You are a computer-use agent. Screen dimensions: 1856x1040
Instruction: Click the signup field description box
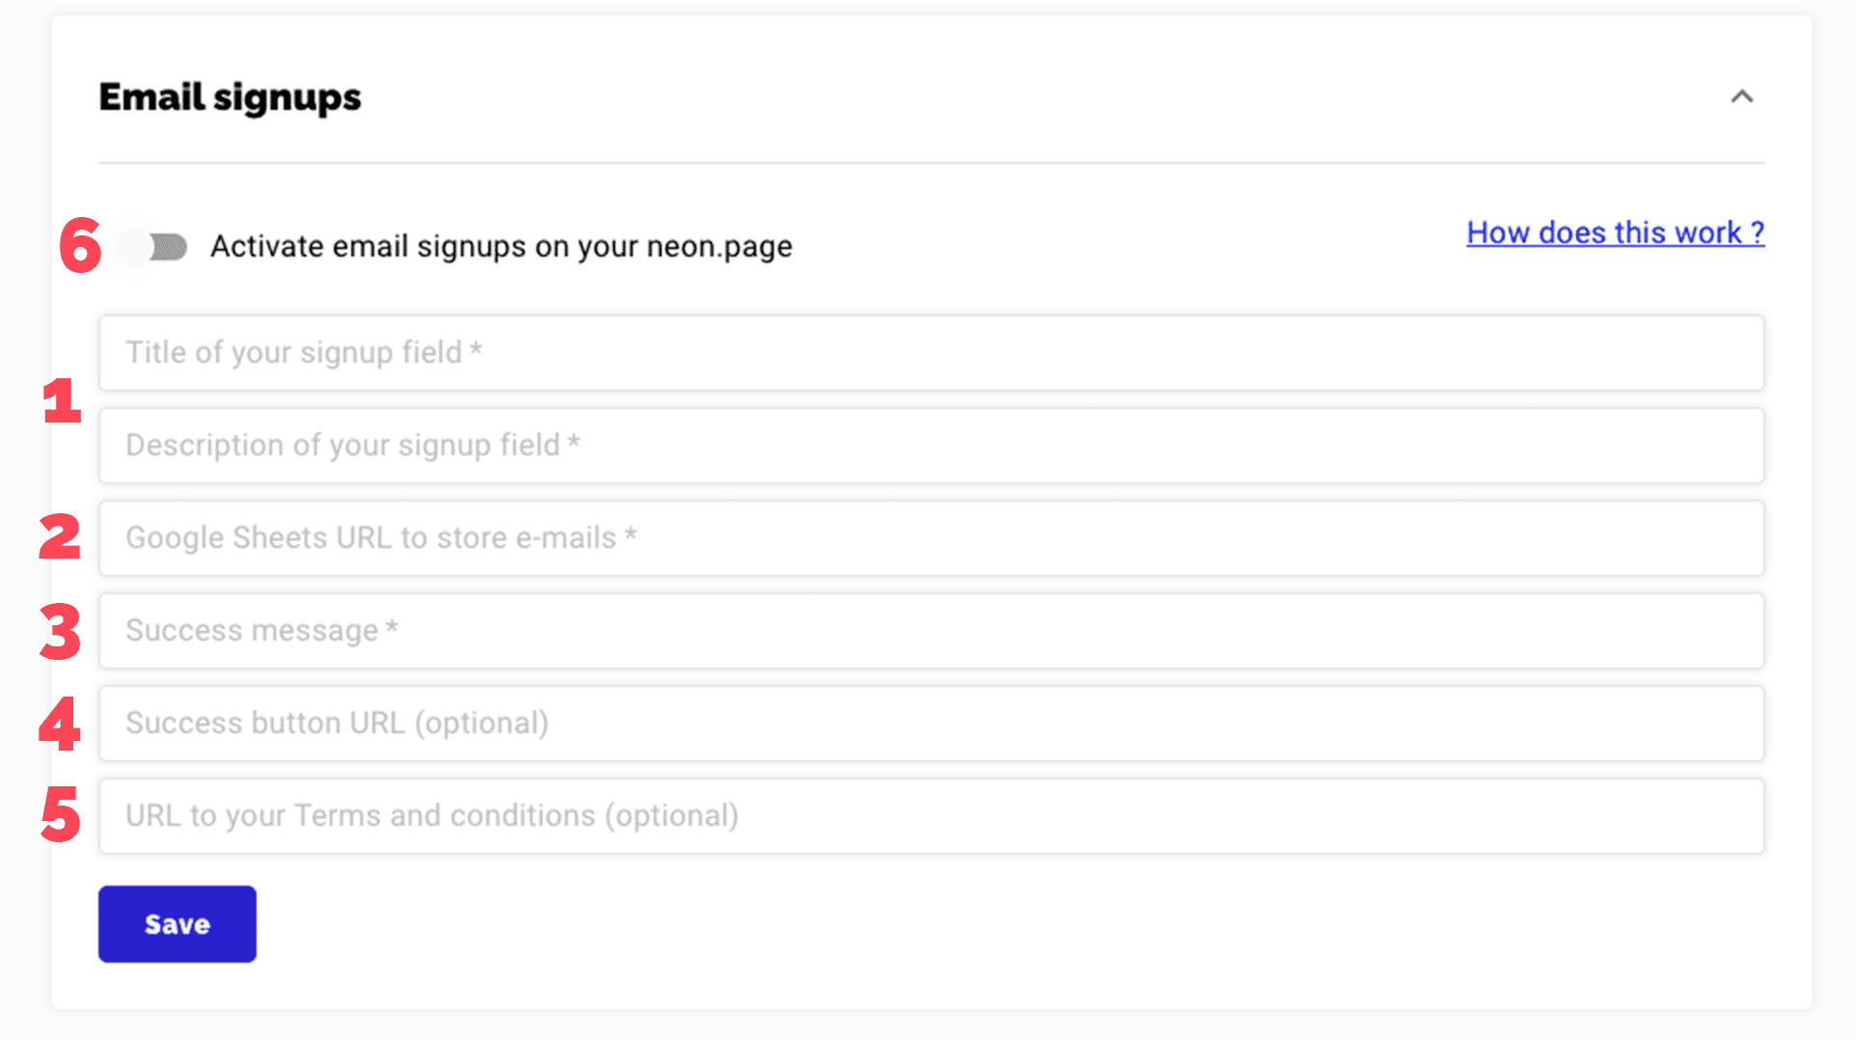pos(931,446)
